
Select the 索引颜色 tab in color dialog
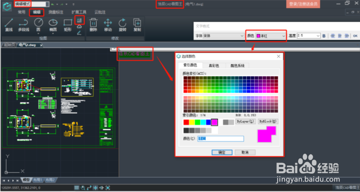click(x=191, y=65)
